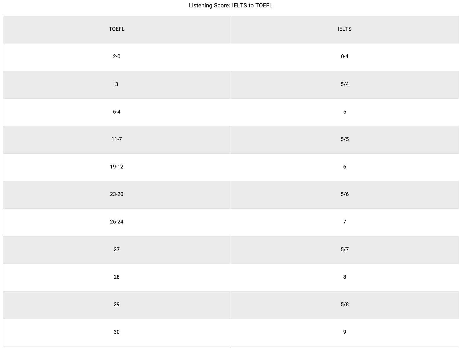Select the TOEFL cell reading 23-20
The image size is (459, 350).
(117, 194)
